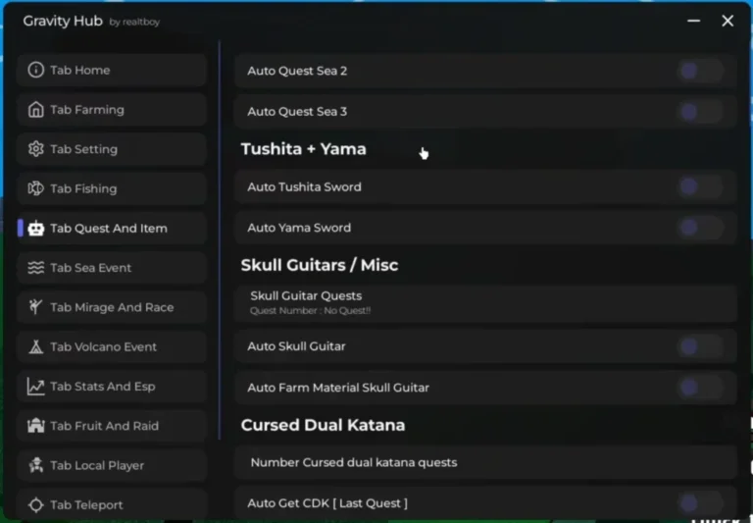The height and width of the screenshot is (523, 753).
Task: Enable the Auto Quest Sea 2 toggle
Action: point(701,71)
